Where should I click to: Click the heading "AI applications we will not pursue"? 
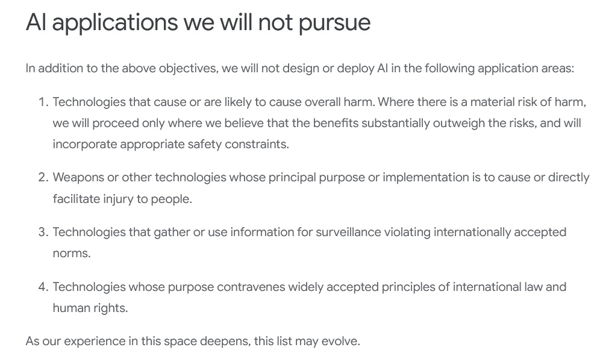coord(198,23)
